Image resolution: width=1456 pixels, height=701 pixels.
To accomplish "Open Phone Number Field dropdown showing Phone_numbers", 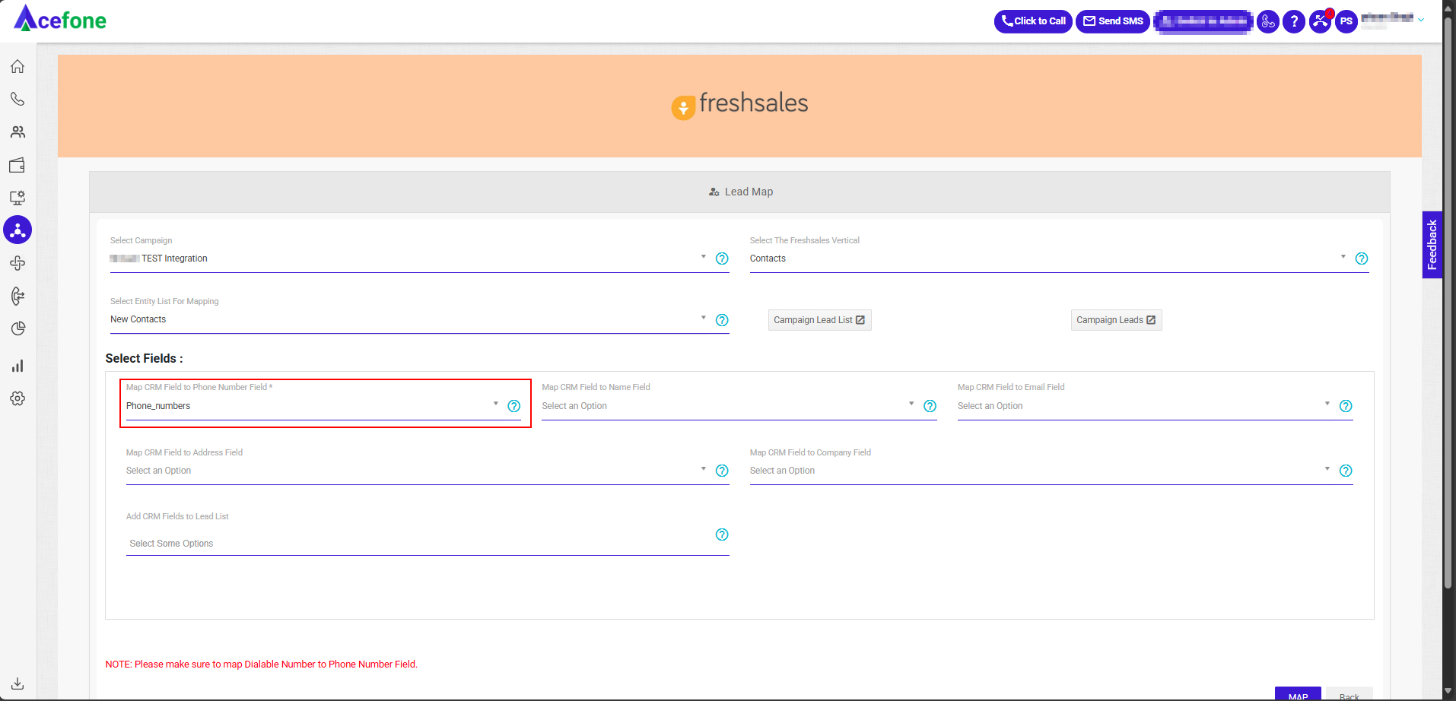I will 313,406.
